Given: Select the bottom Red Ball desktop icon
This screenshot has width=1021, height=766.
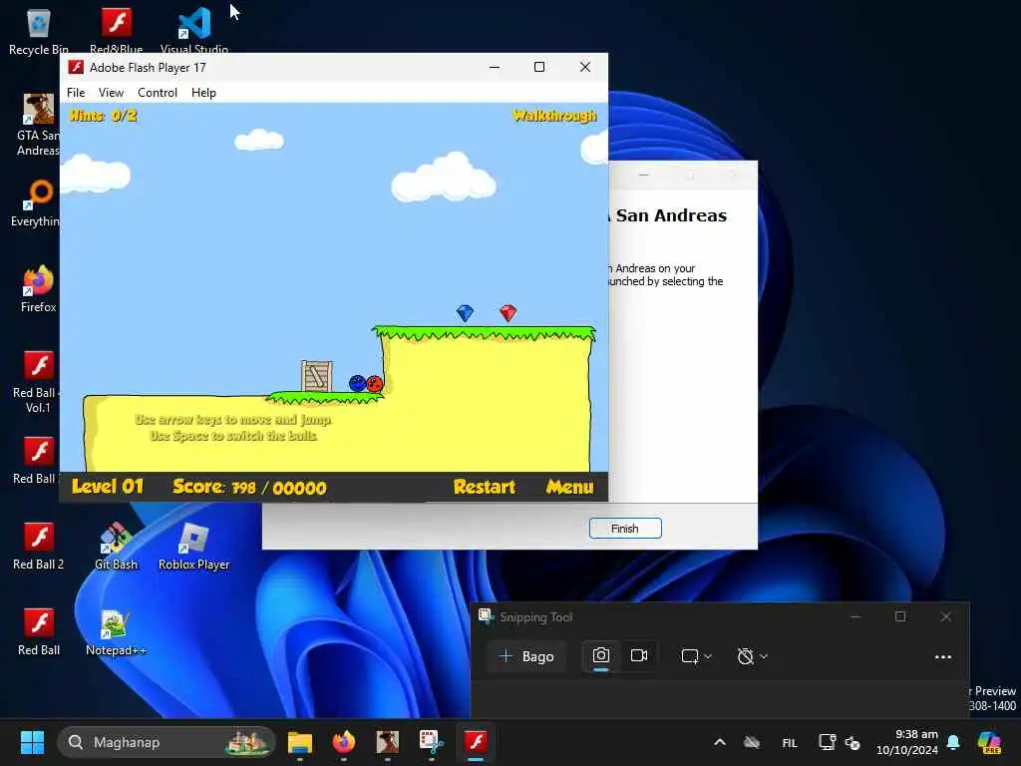Looking at the screenshot, I should 39,632.
